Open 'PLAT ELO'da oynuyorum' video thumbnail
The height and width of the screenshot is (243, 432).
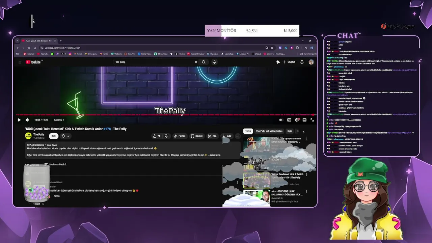pos(257,145)
